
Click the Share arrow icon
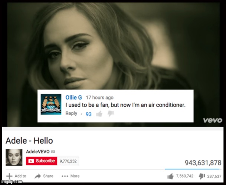(x=38, y=176)
